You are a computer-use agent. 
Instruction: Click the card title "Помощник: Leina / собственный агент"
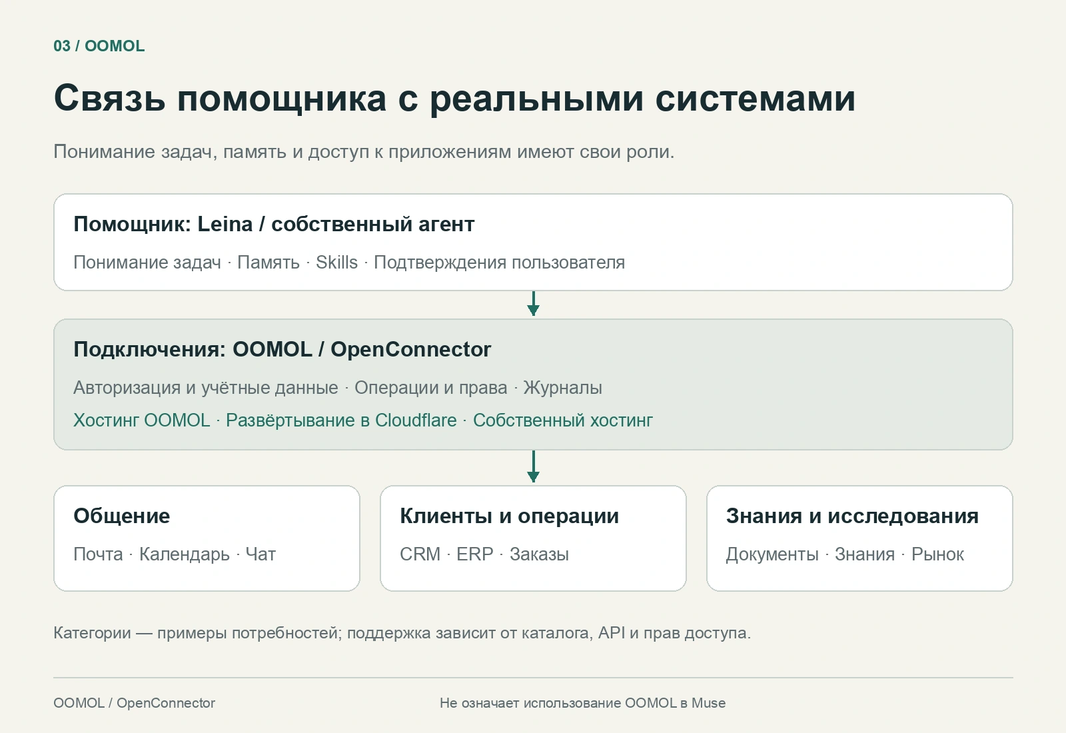[274, 224]
